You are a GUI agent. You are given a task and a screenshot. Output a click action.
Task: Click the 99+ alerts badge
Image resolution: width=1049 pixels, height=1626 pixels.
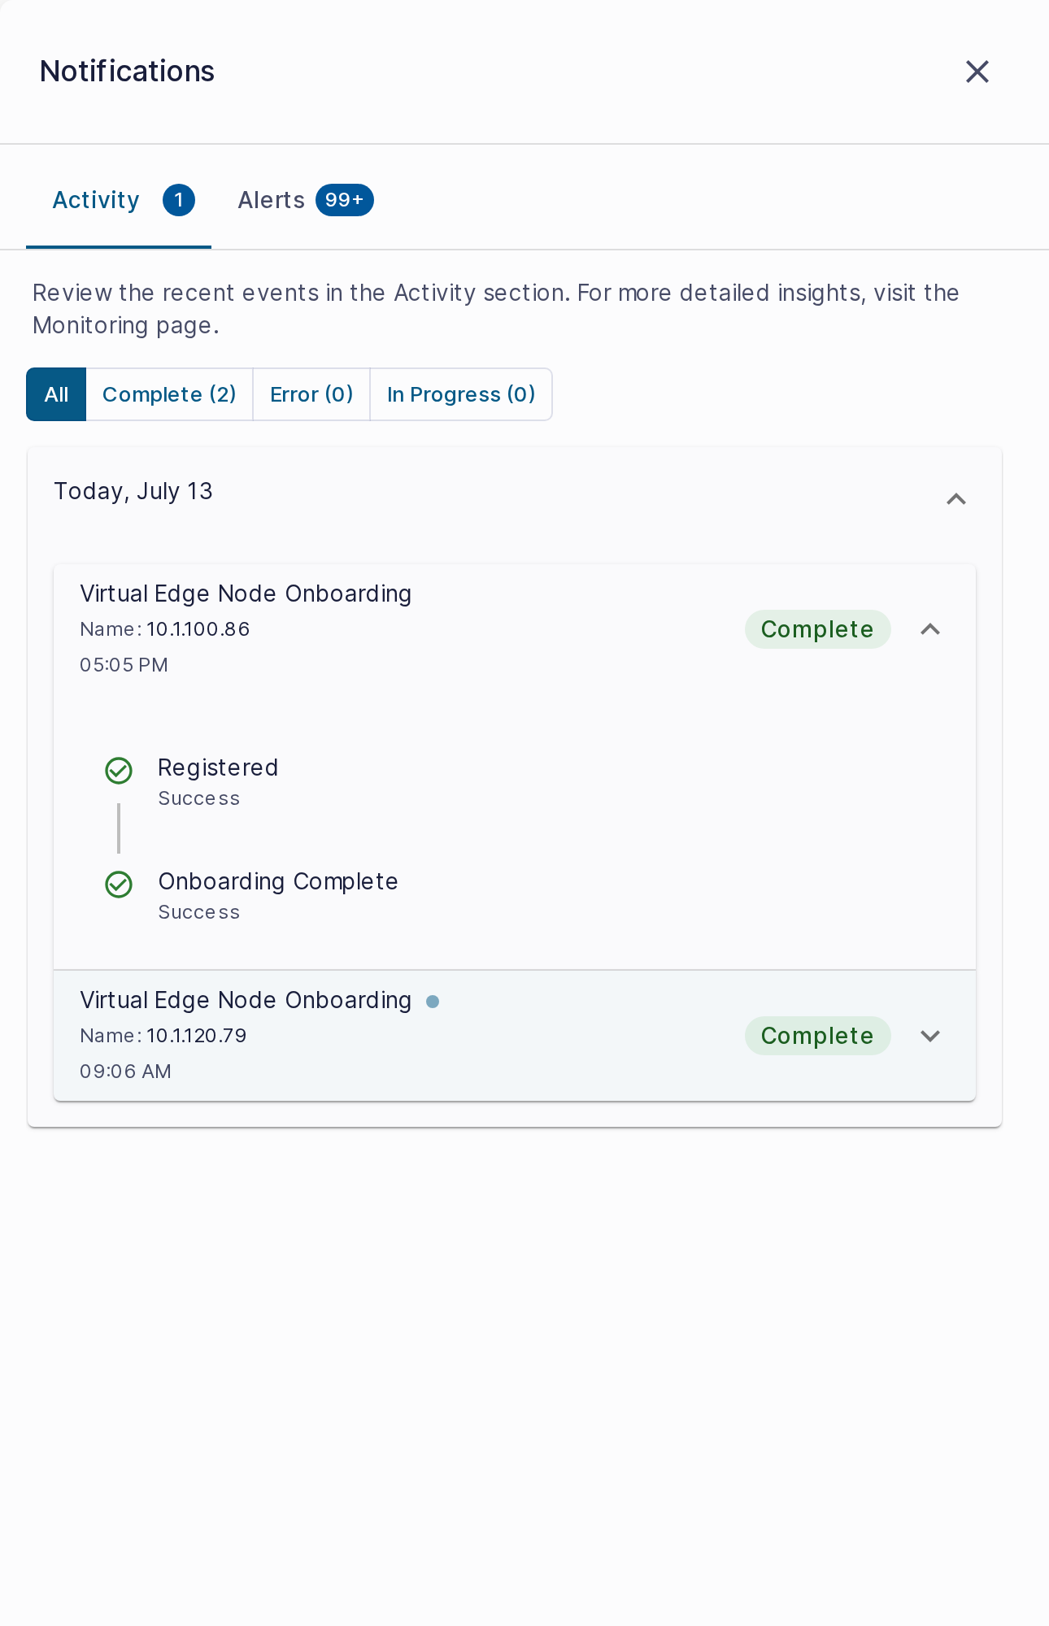pos(344,200)
